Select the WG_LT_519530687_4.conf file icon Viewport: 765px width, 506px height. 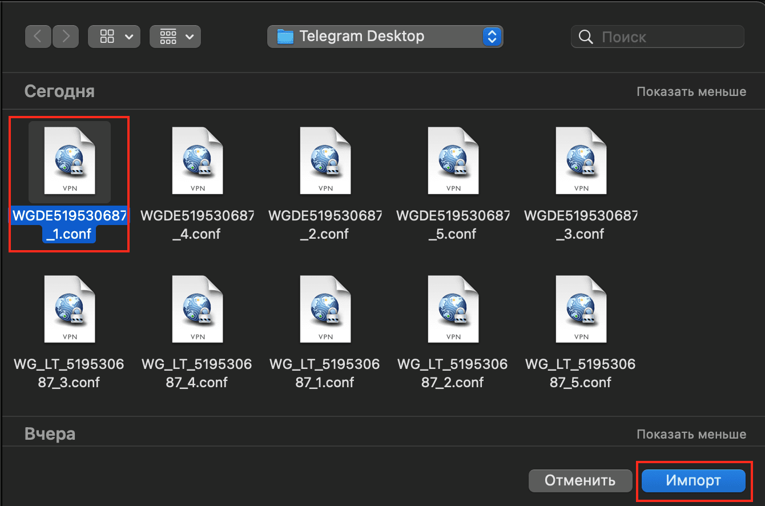click(x=197, y=310)
